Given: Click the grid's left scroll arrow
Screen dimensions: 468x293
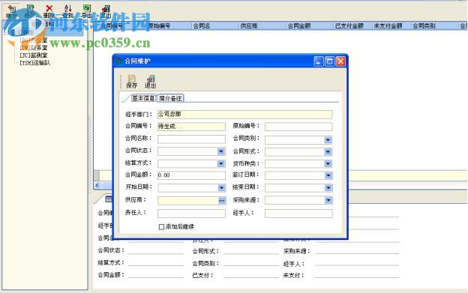Looking at the screenshot, I should tap(97, 185).
